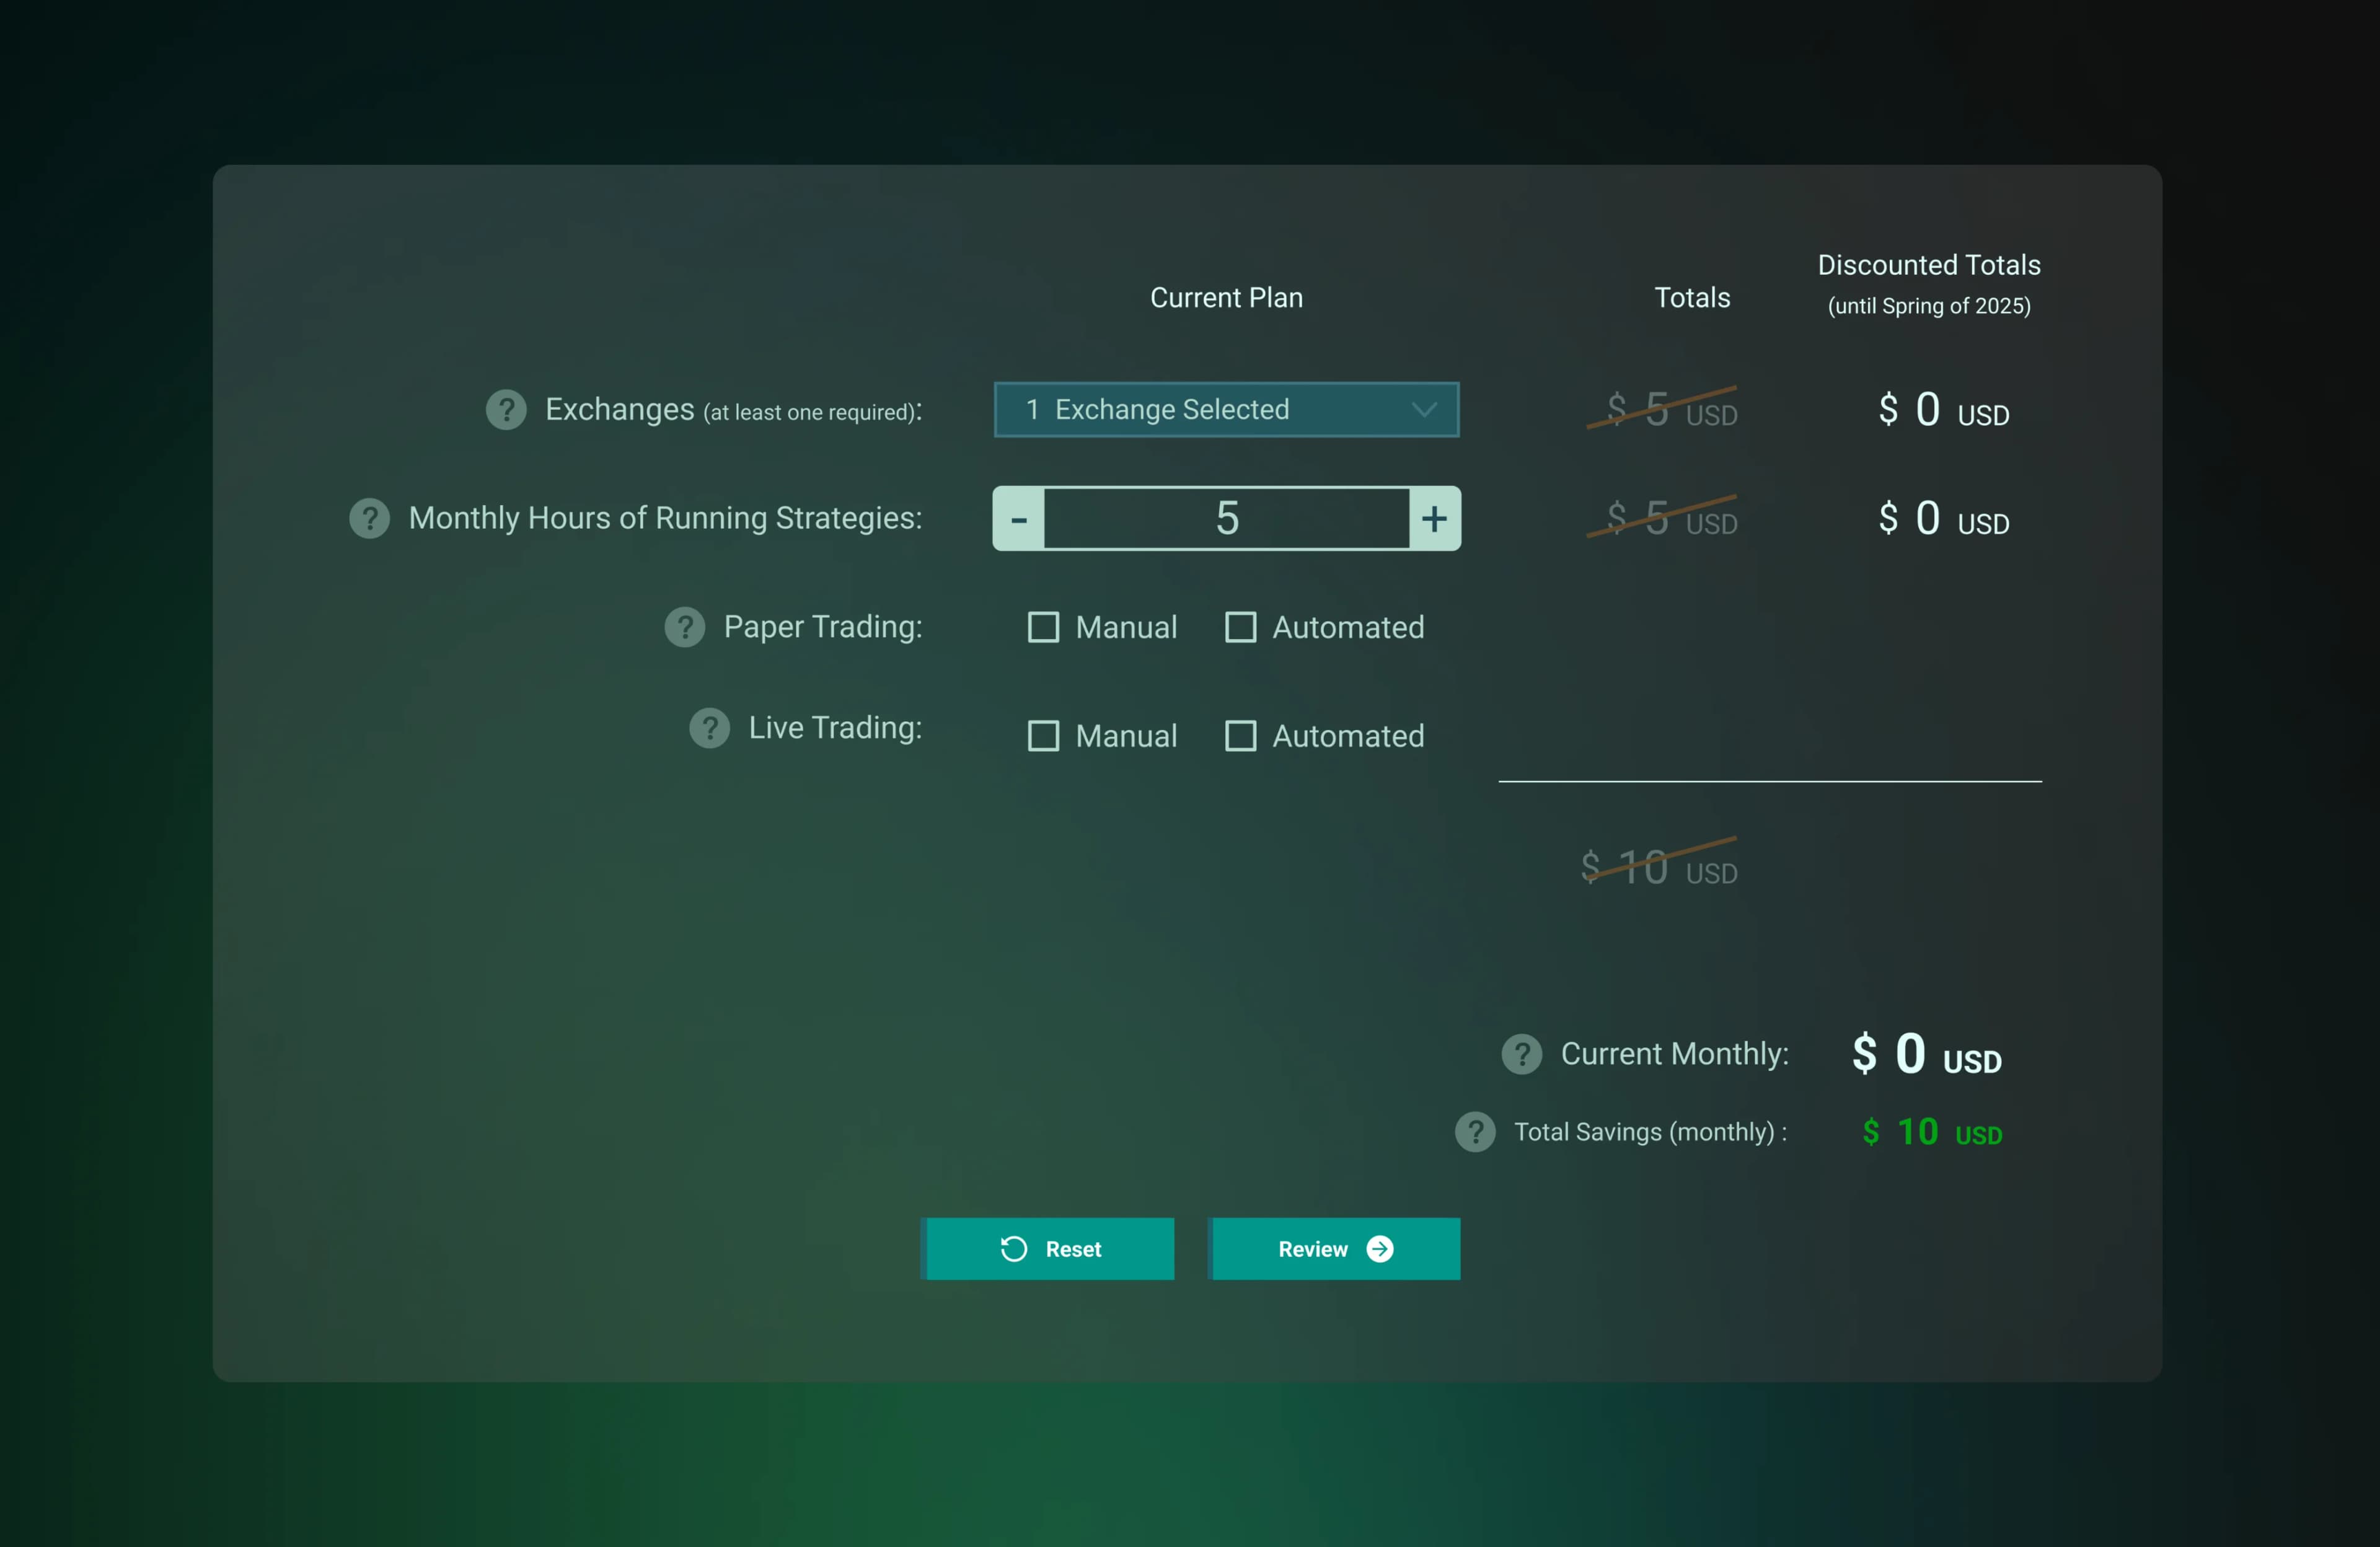Click help icon beside Current Monthly

pos(1521,1054)
